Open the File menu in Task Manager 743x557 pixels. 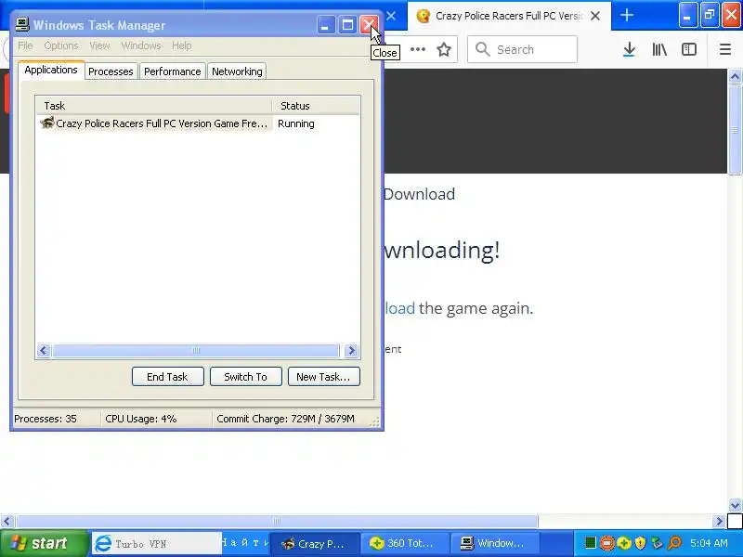coord(25,45)
